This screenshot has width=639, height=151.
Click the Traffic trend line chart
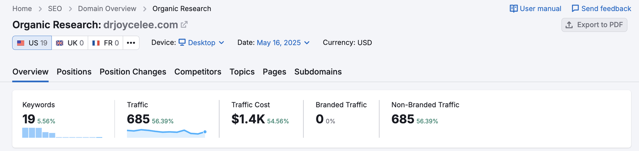[167, 133]
